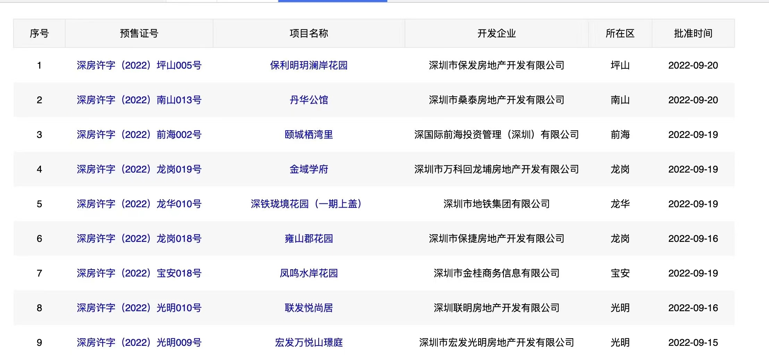Select permit 深房许字（2022）前海002号

139,134
